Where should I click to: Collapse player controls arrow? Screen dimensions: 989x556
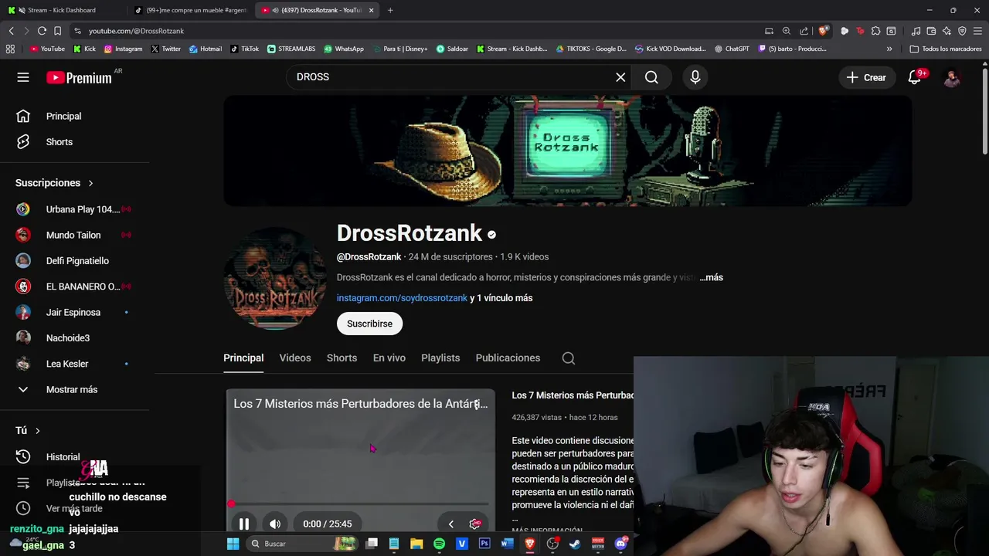coord(451,524)
